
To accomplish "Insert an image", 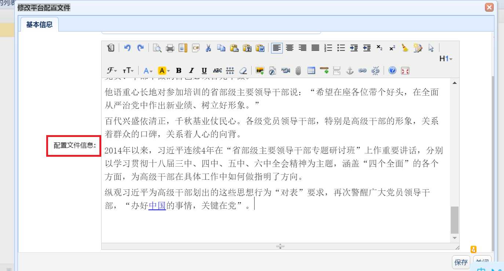I will (x=260, y=71).
